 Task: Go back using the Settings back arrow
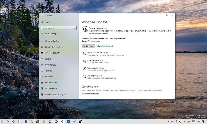coord(42,15)
